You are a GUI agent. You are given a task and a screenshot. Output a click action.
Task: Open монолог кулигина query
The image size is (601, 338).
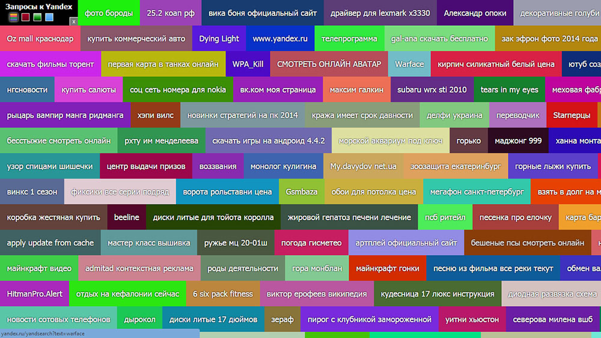pos(283,166)
